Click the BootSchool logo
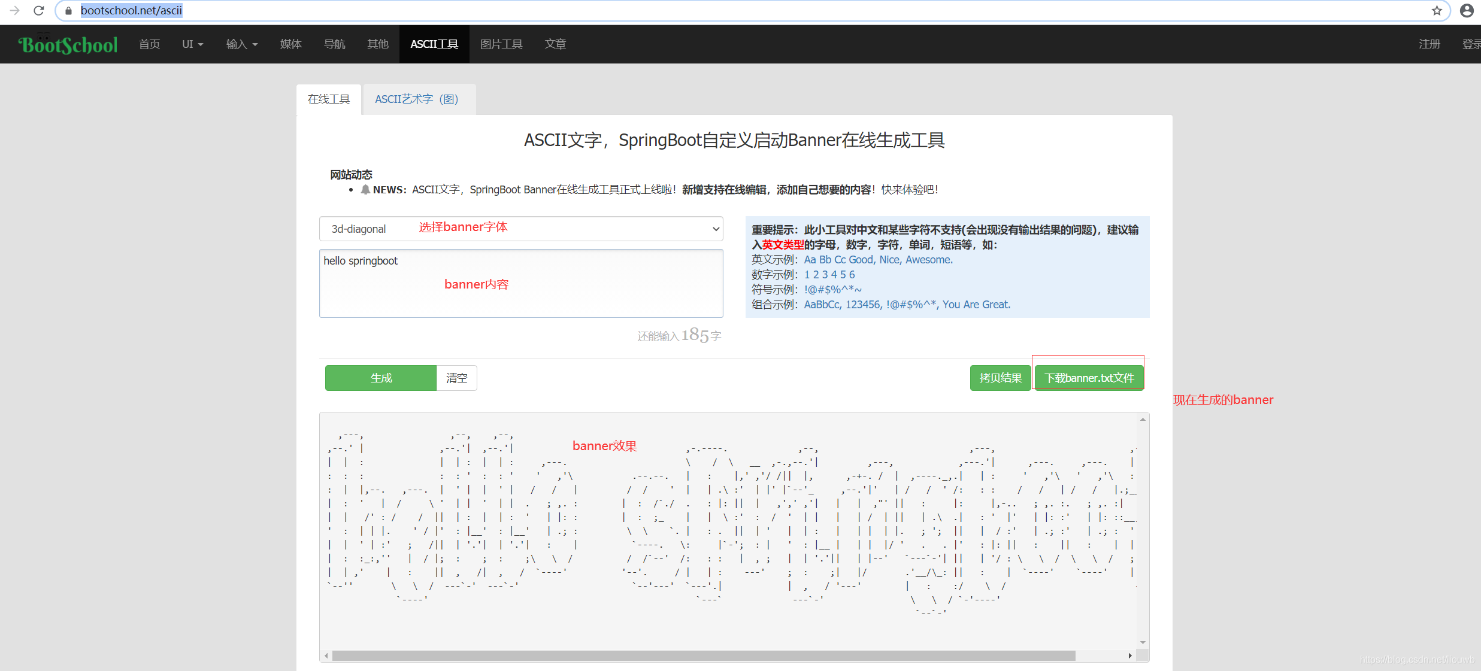 [68, 44]
